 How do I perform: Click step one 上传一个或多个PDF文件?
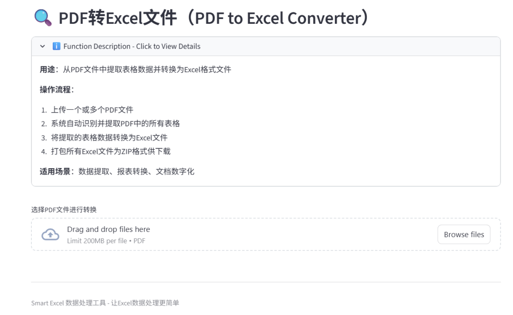pyautogui.click(x=92, y=110)
